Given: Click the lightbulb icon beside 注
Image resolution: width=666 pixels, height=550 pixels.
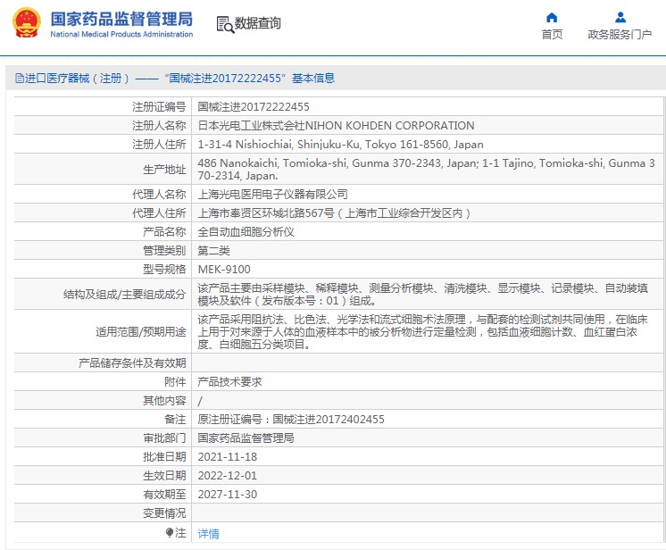Looking at the screenshot, I should (170, 533).
